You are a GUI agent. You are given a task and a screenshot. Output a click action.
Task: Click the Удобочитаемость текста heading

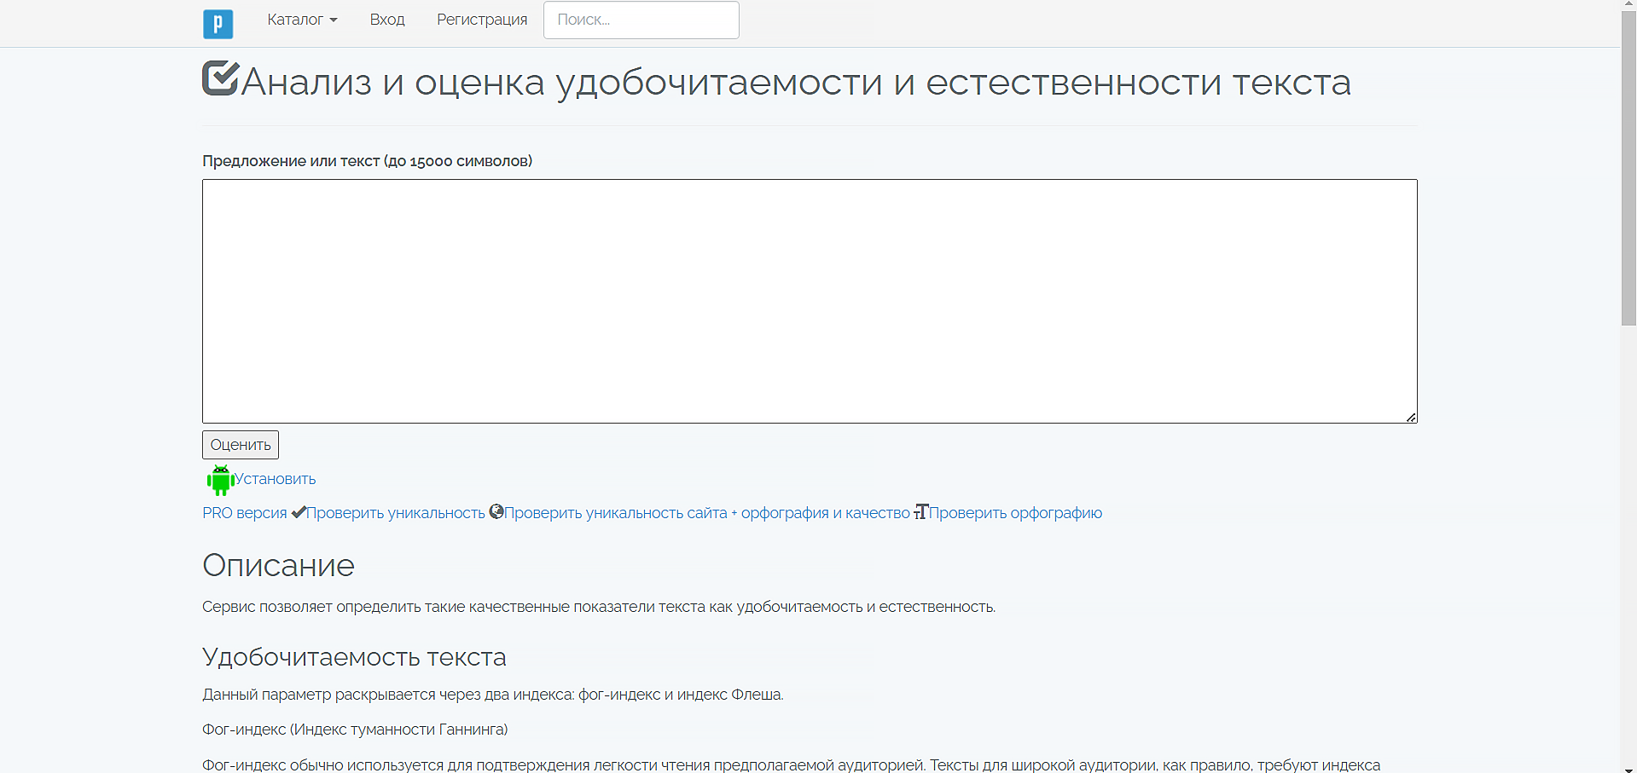354,657
